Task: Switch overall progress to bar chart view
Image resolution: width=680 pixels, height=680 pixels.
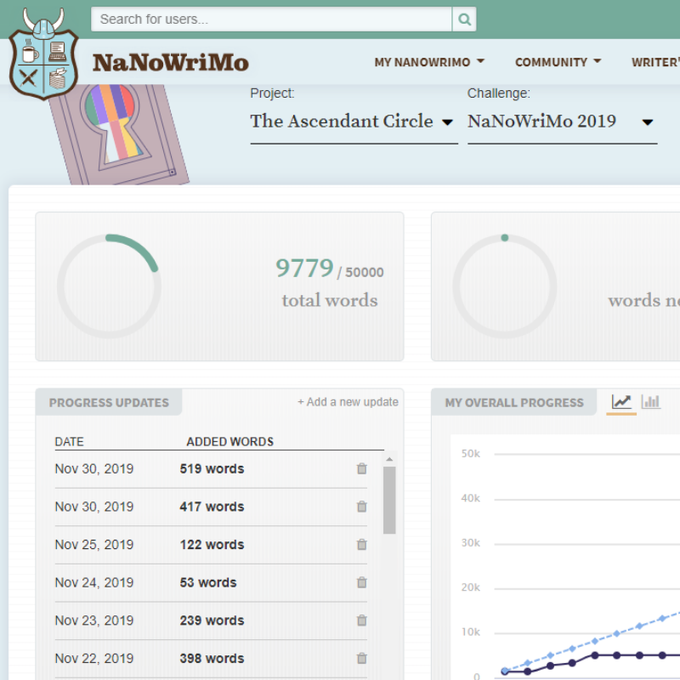Action: (650, 402)
